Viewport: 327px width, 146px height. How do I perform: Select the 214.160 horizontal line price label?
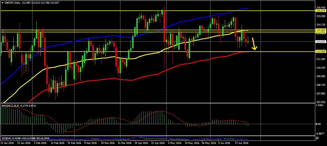click(x=321, y=30)
